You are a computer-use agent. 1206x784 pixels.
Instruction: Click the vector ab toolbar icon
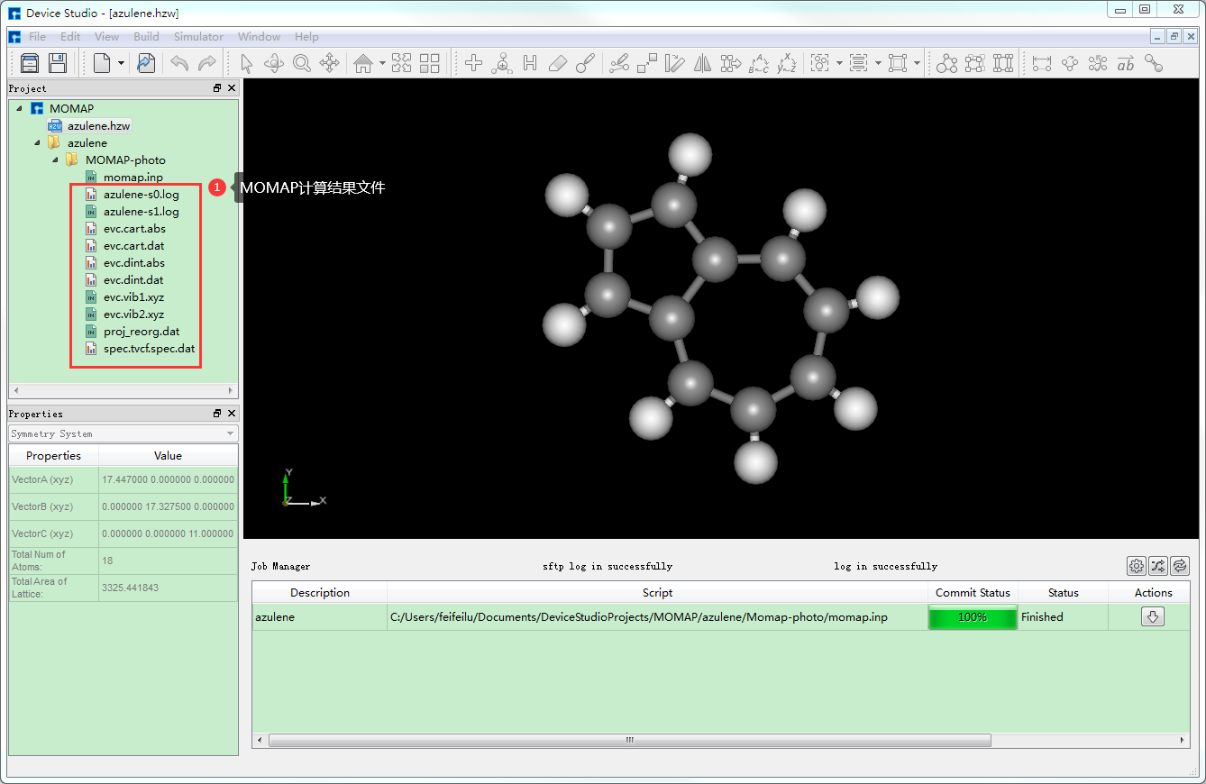pos(1125,63)
